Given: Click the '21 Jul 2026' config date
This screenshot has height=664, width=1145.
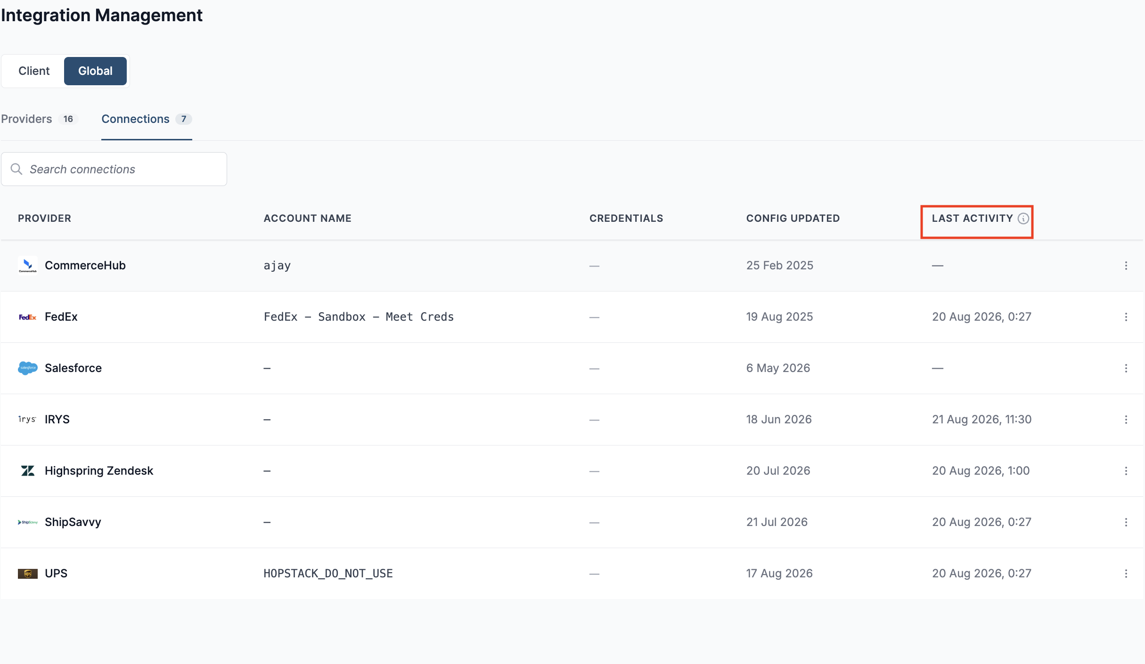Looking at the screenshot, I should (x=777, y=522).
